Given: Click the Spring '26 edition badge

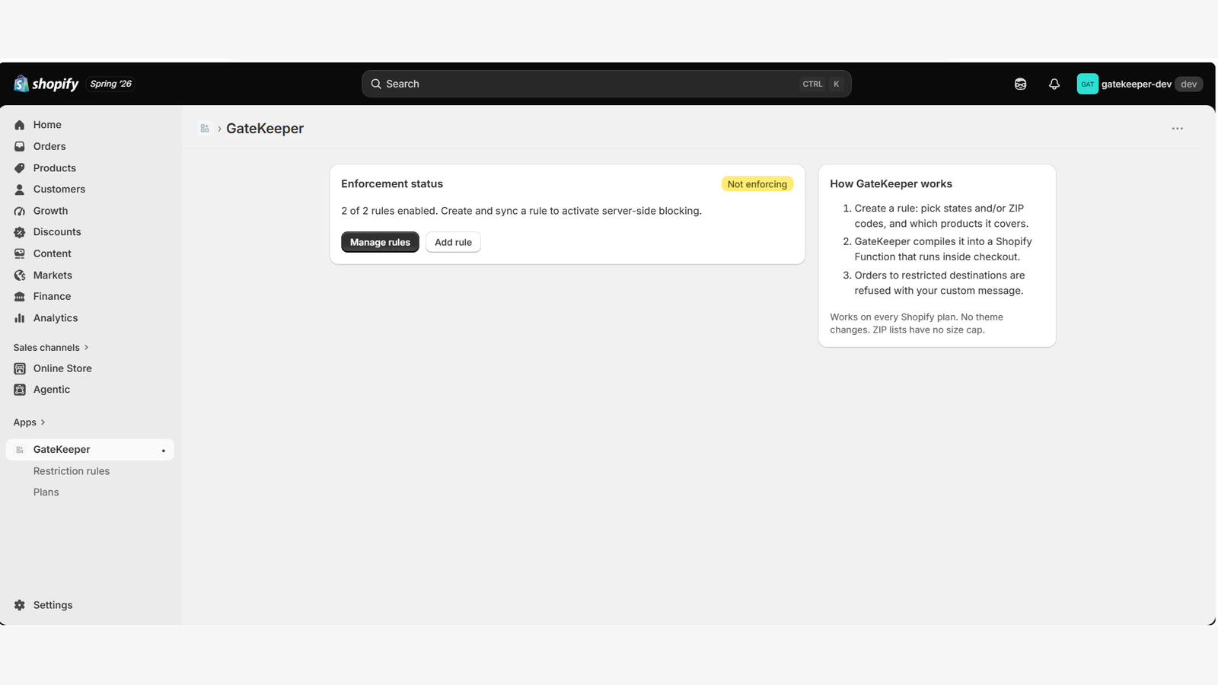Looking at the screenshot, I should pos(111,84).
